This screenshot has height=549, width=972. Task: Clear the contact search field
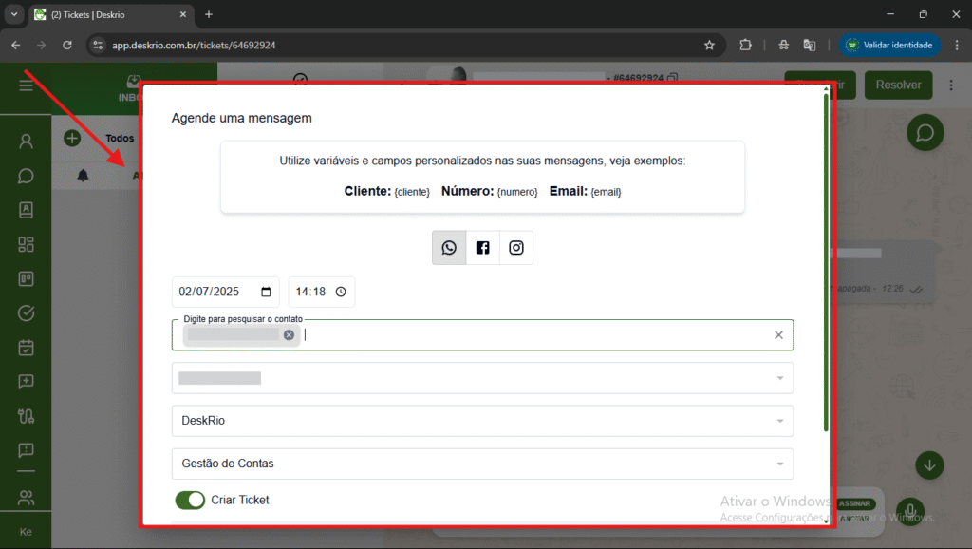tap(778, 335)
